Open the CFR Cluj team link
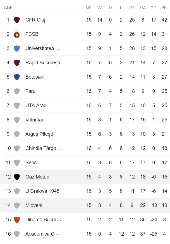 35,20
